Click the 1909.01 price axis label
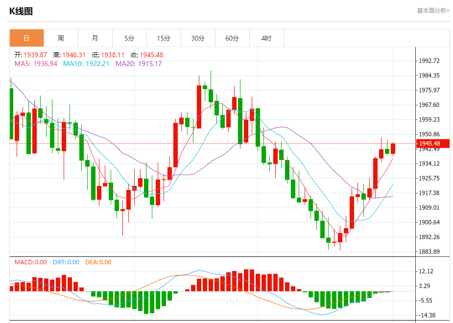The image size is (453, 323). tap(429, 208)
